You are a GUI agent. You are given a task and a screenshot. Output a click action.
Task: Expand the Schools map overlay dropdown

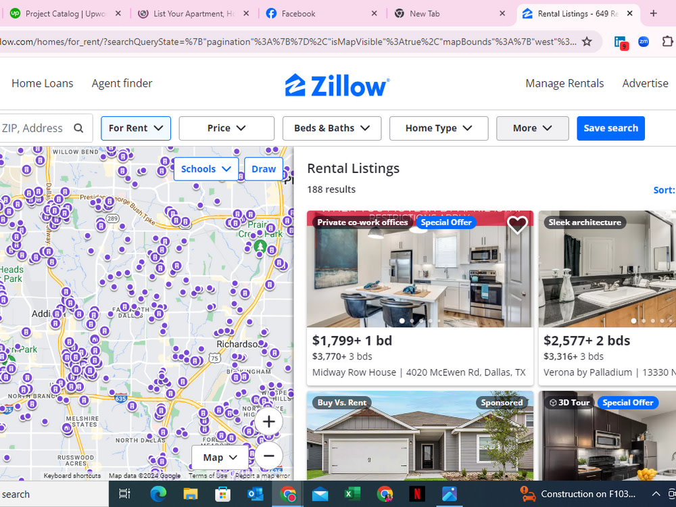click(206, 169)
